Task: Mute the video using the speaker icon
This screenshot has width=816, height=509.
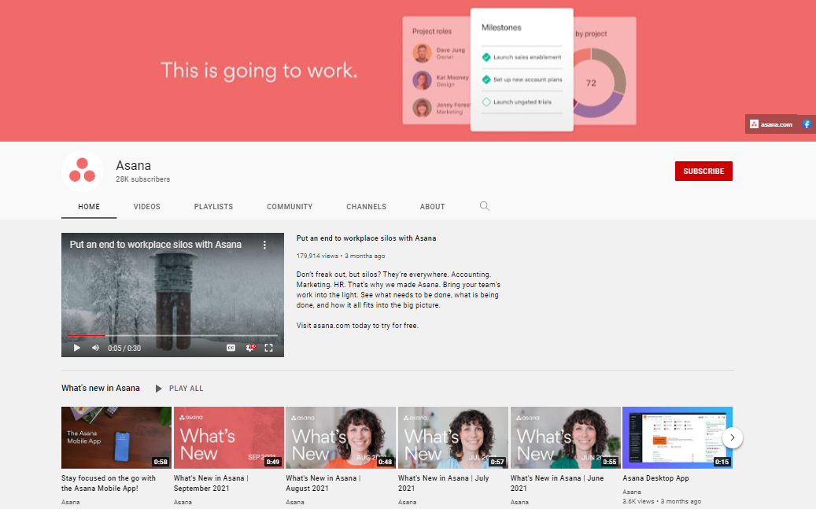Action: (x=95, y=348)
